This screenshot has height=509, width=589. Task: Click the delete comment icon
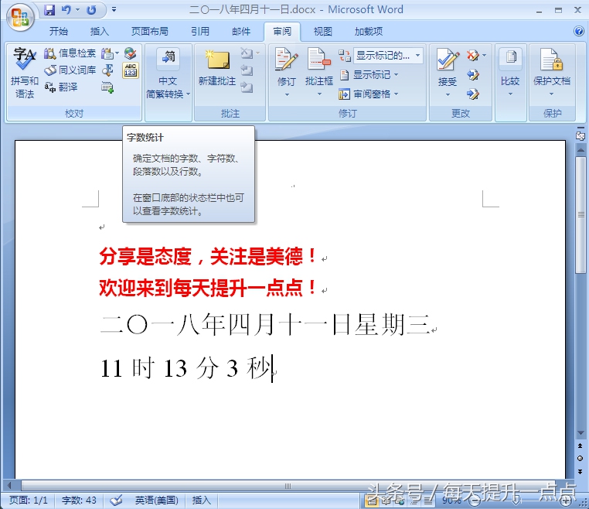point(247,53)
